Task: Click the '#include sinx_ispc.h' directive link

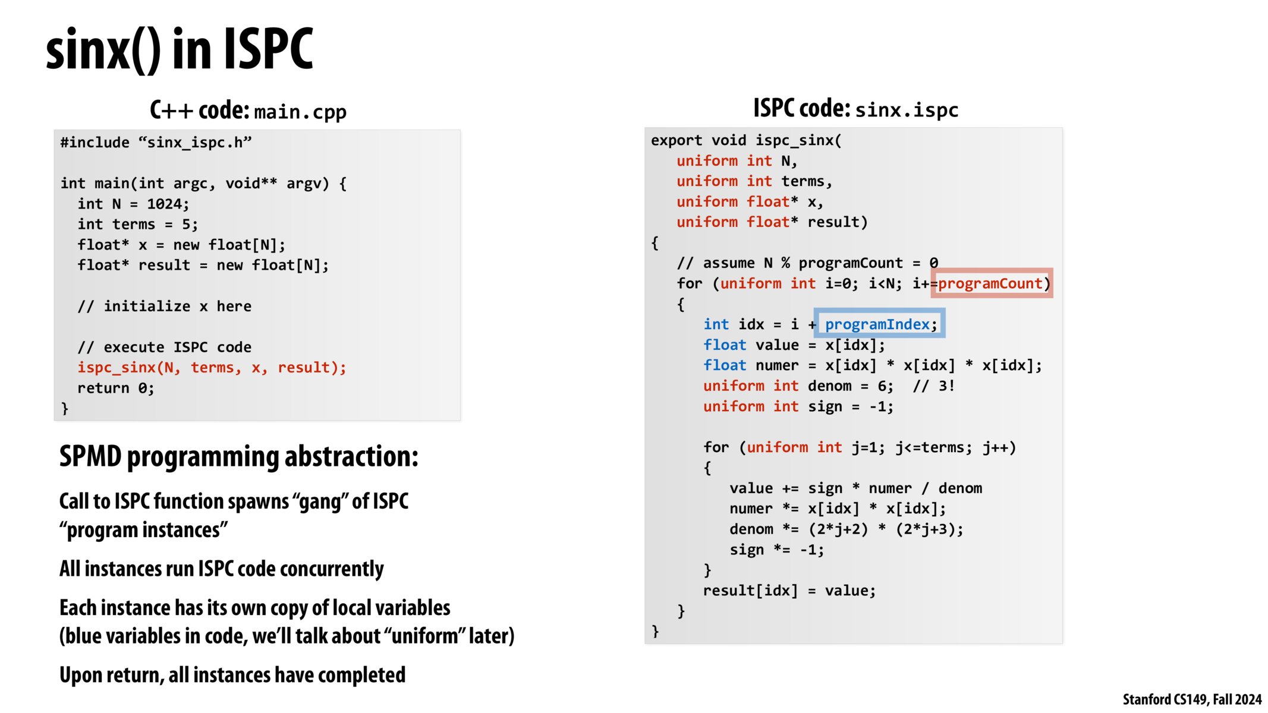Action: [152, 142]
